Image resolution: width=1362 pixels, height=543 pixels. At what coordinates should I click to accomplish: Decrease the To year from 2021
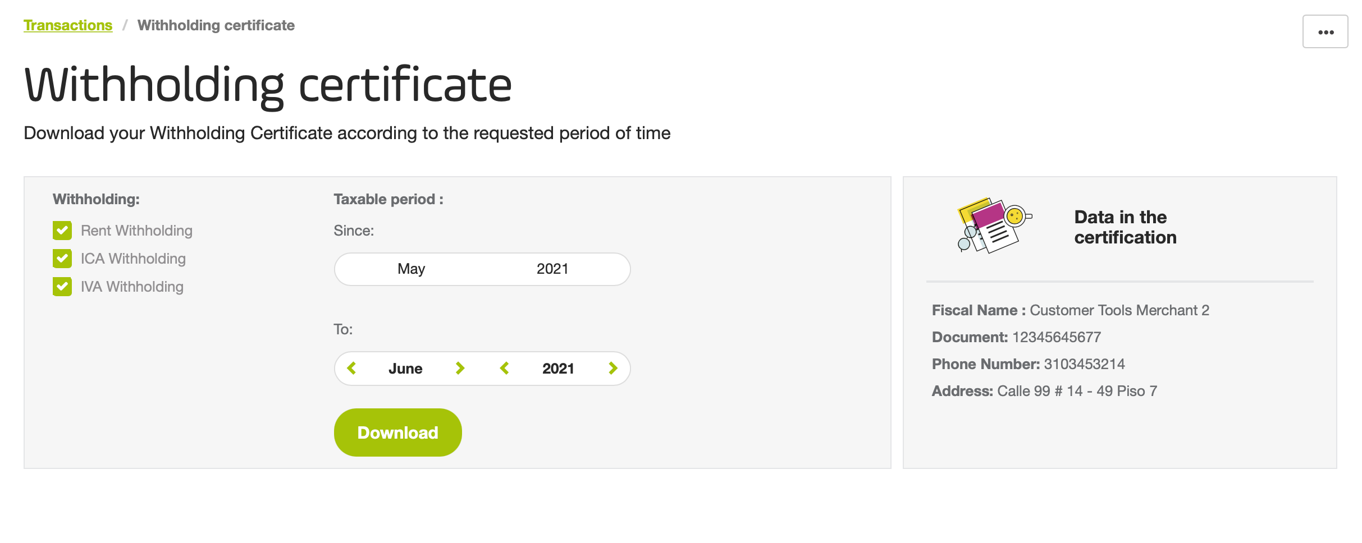504,369
